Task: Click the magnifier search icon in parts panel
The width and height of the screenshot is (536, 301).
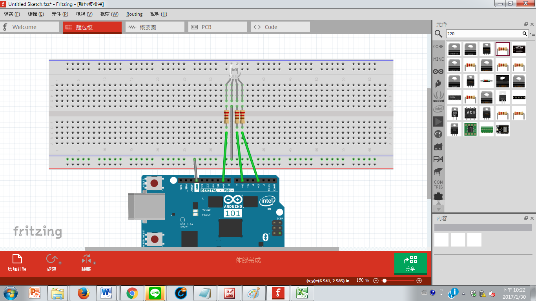Action: pos(438,34)
